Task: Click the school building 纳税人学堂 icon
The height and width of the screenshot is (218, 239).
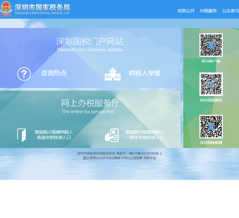Action: coord(113,74)
